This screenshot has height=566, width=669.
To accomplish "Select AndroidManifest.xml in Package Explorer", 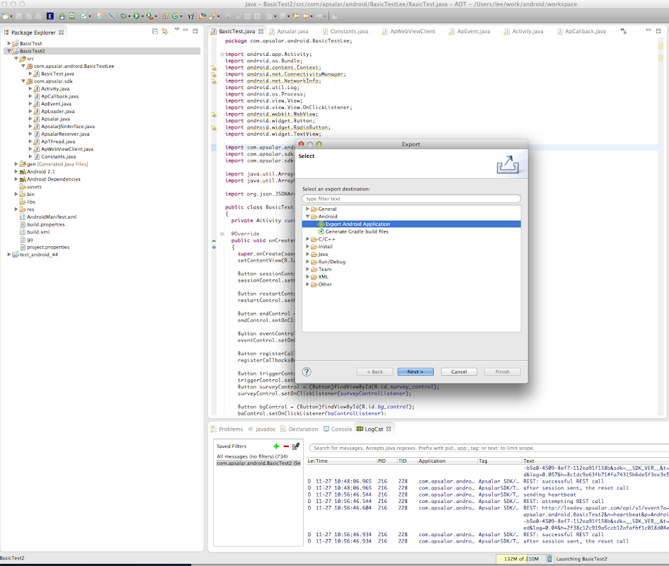I will [52, 216].
